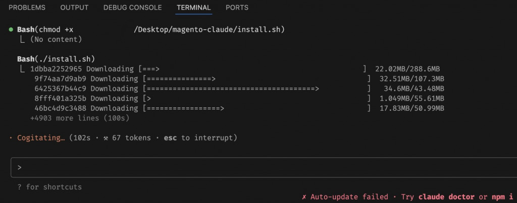
Task: Switch to the PROBLEMS tab
Action: click(x=27, y=8)
